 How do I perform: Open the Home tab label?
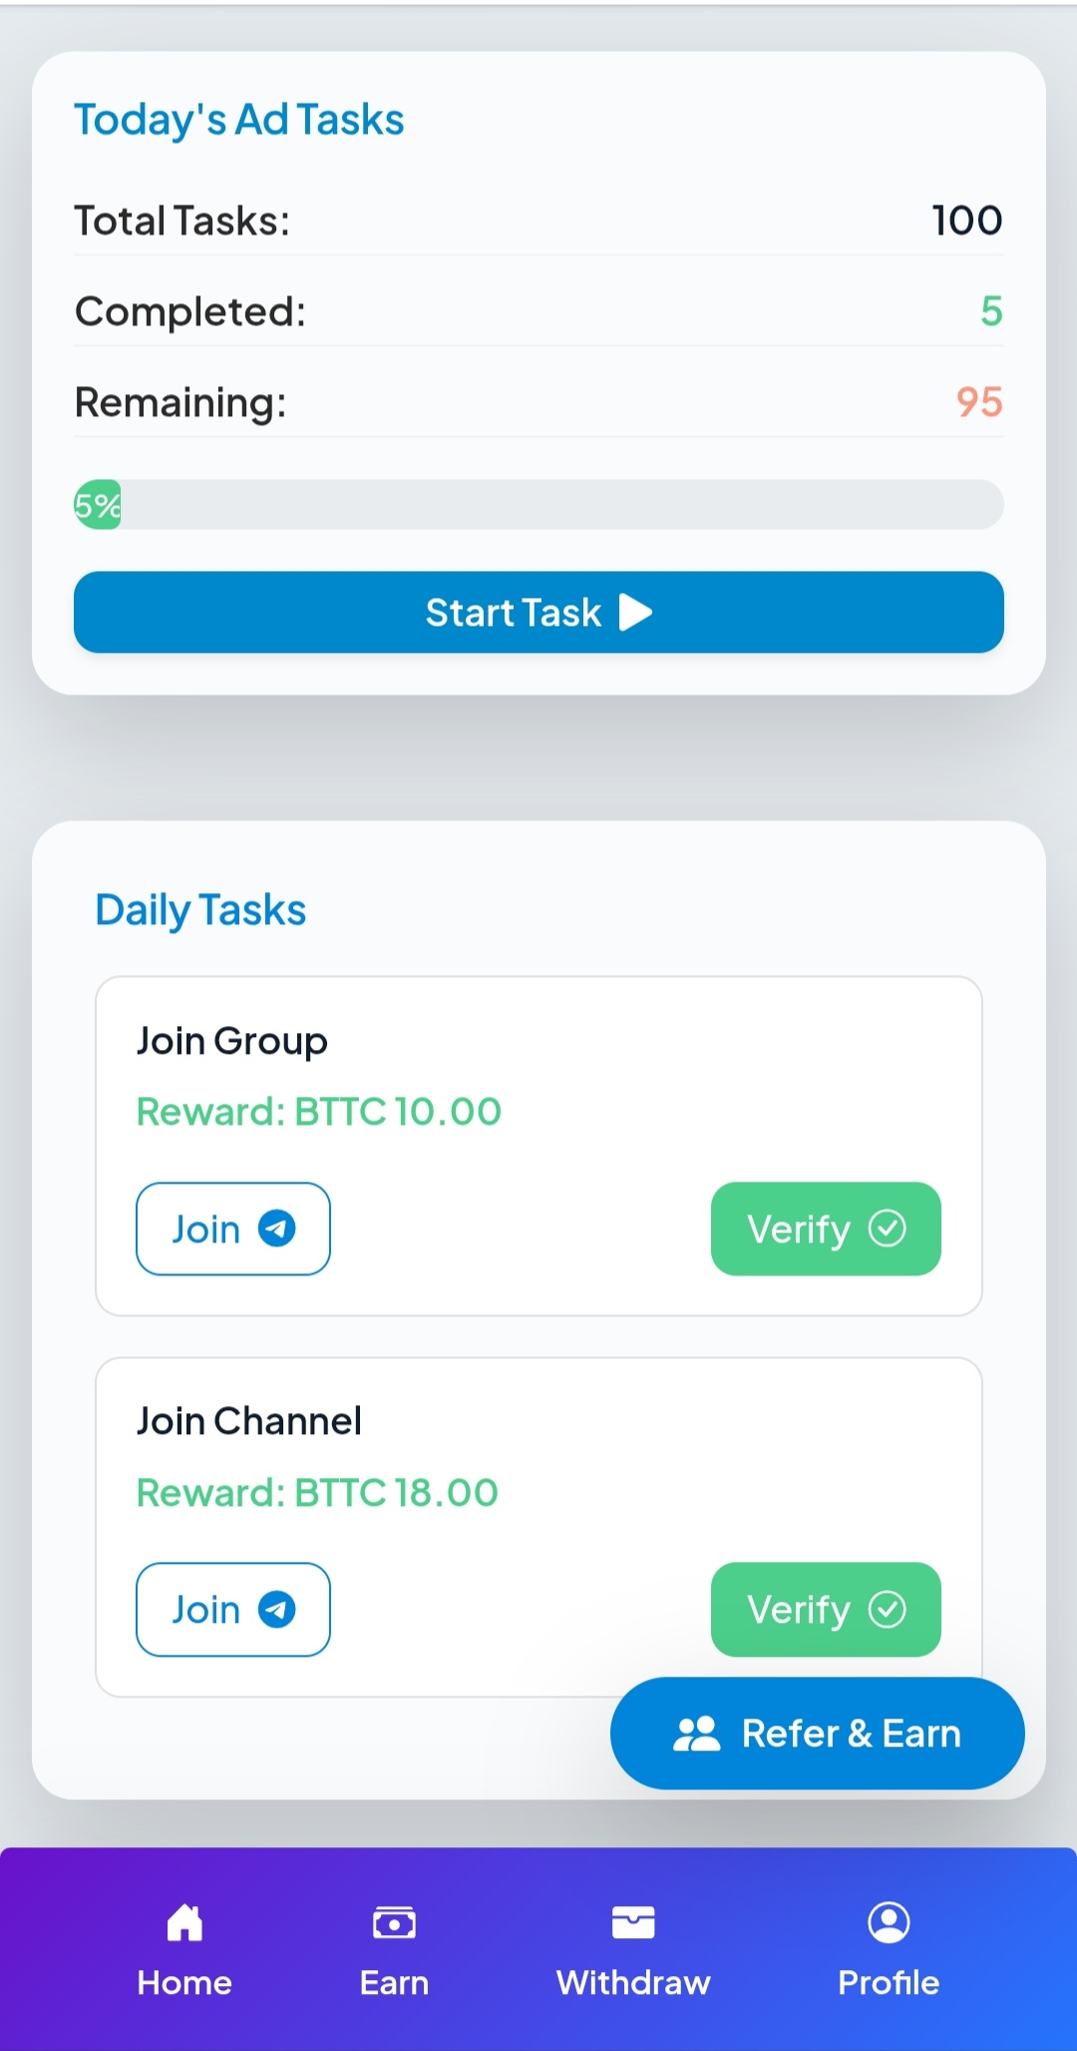click(x=184, y=1982)
